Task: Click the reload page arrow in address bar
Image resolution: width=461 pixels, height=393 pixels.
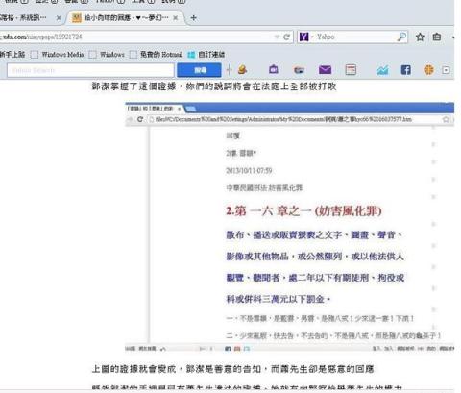Action: click(286, 37)
